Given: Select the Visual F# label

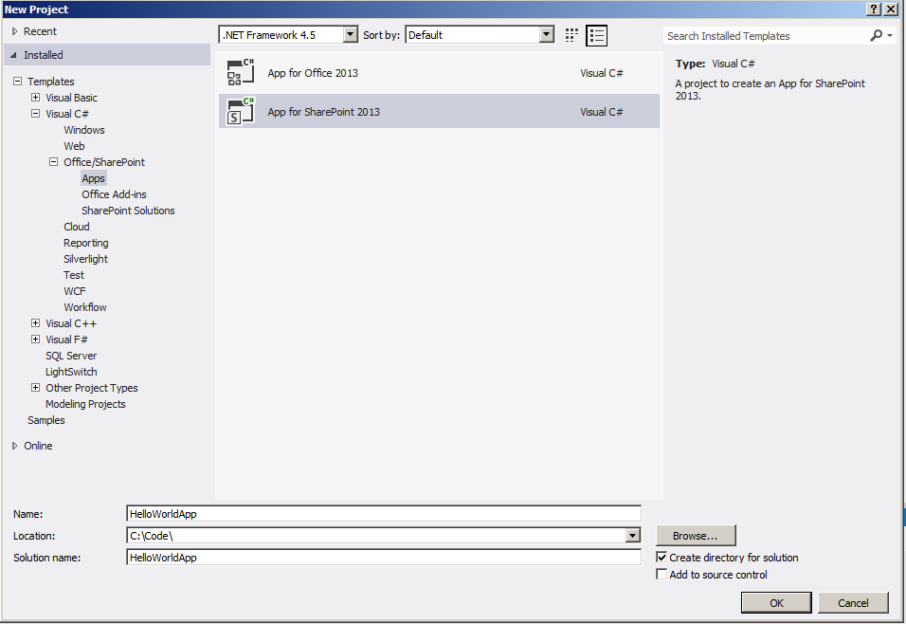Looking at the screenshot, I should [x=66, y=340].
